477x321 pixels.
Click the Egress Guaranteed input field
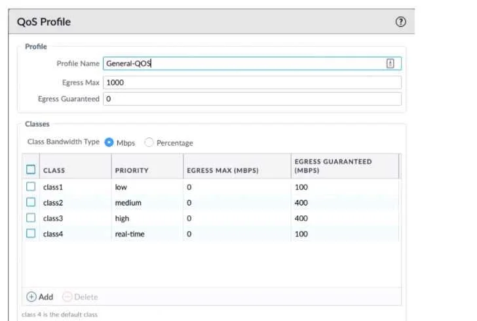[252, 99]
